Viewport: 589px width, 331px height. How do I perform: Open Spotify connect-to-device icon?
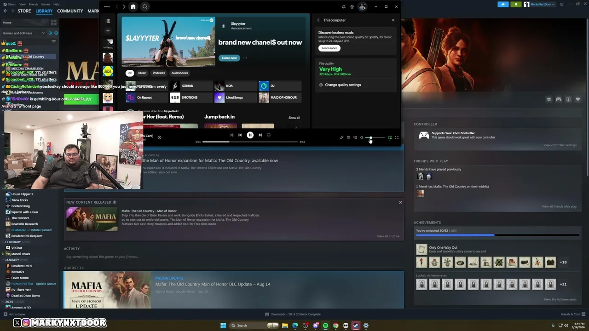(x=355, y=137)
